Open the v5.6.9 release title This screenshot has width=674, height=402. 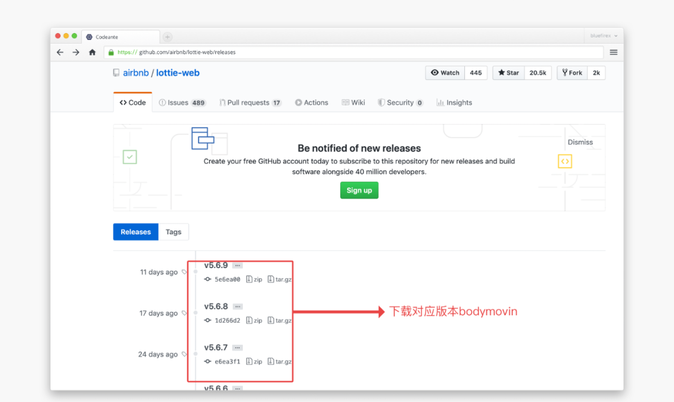coord(216,266)
